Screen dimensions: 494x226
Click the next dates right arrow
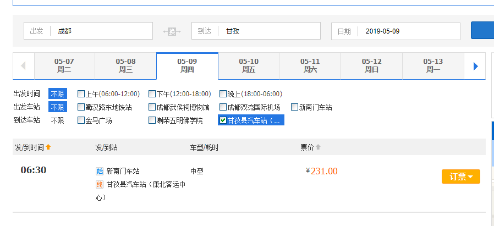[475, 66]
